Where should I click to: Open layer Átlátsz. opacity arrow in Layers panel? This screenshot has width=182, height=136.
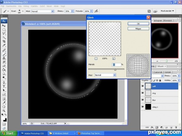[x=179, y=76]
